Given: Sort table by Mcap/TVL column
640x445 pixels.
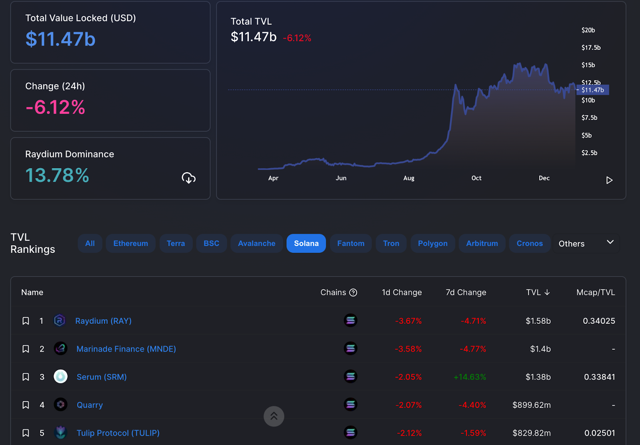Looking at the screenshot, I should click(x=596, y=293).
